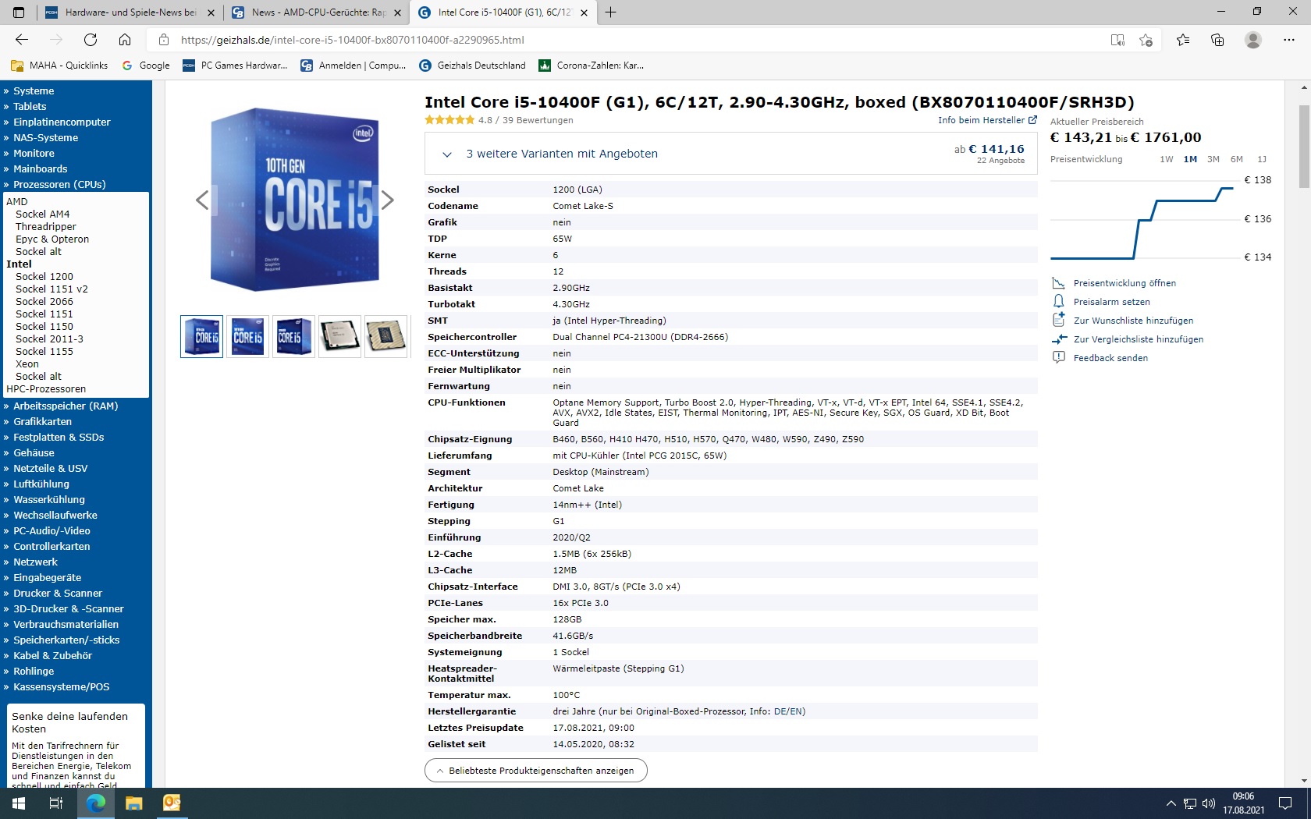The image size is (1311, 819).
Task: Expand the Arbeitsspeicher (RAM) category
Action: 66,406
